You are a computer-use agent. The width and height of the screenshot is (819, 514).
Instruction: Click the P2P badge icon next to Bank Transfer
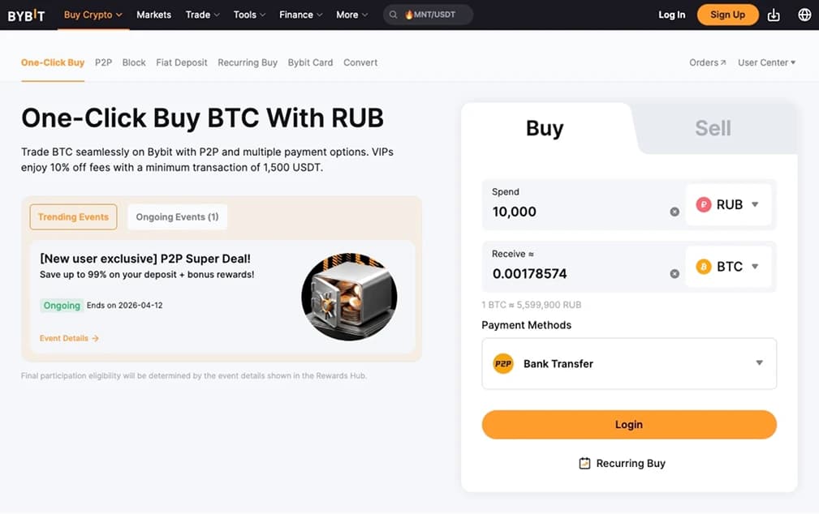point(502,363)
